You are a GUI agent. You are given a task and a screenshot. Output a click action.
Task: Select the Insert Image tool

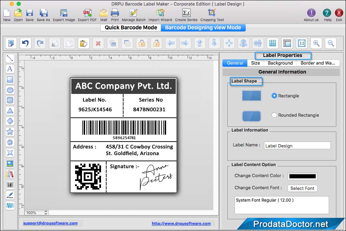click(10, 164)
